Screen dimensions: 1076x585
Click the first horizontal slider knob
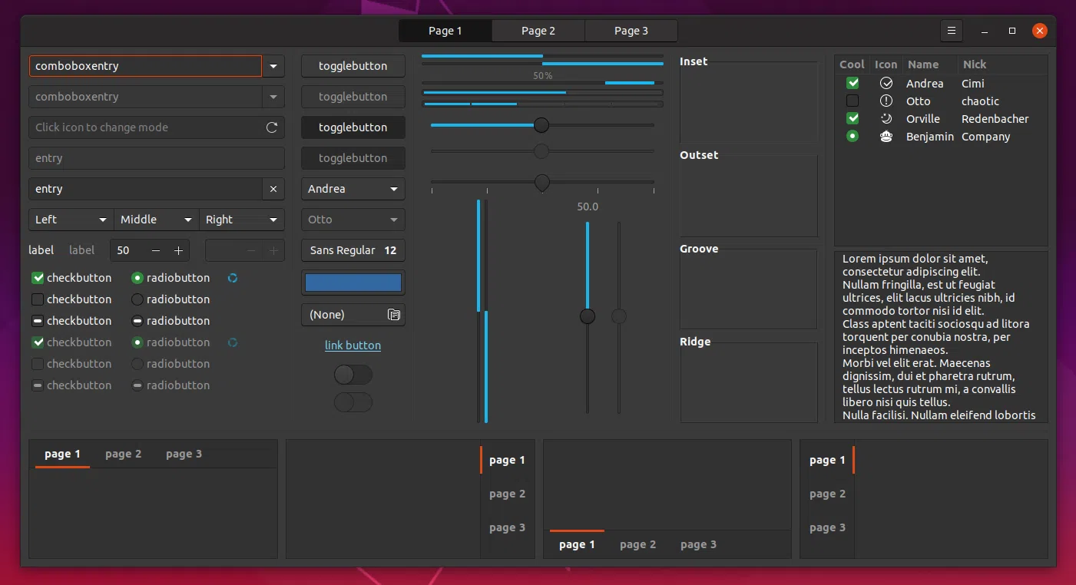[541, 124]
